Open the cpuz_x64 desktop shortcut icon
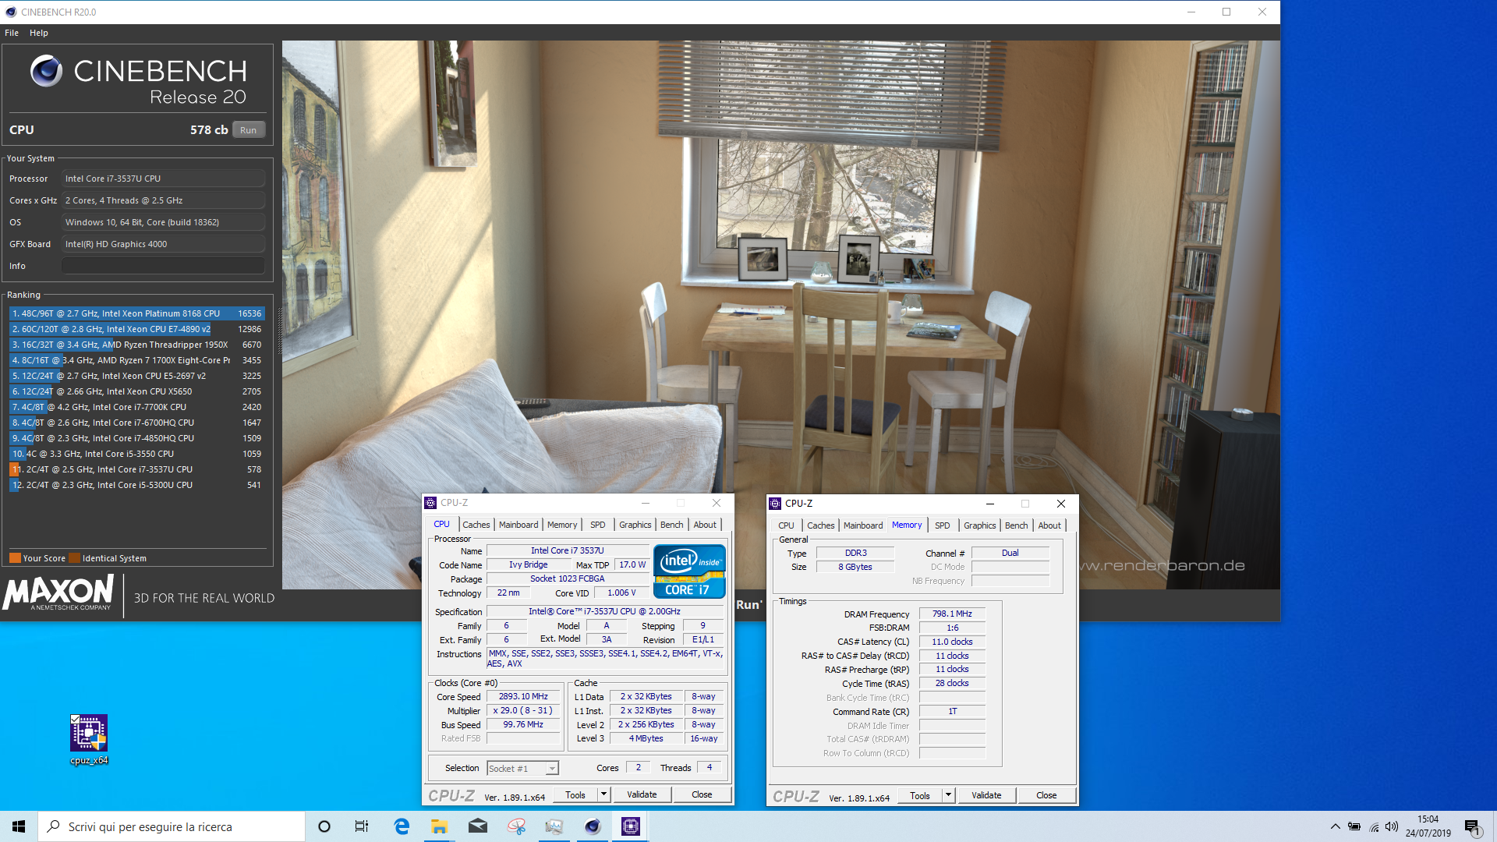This screenshot has width=1497, height=842. tap(89, 739)
